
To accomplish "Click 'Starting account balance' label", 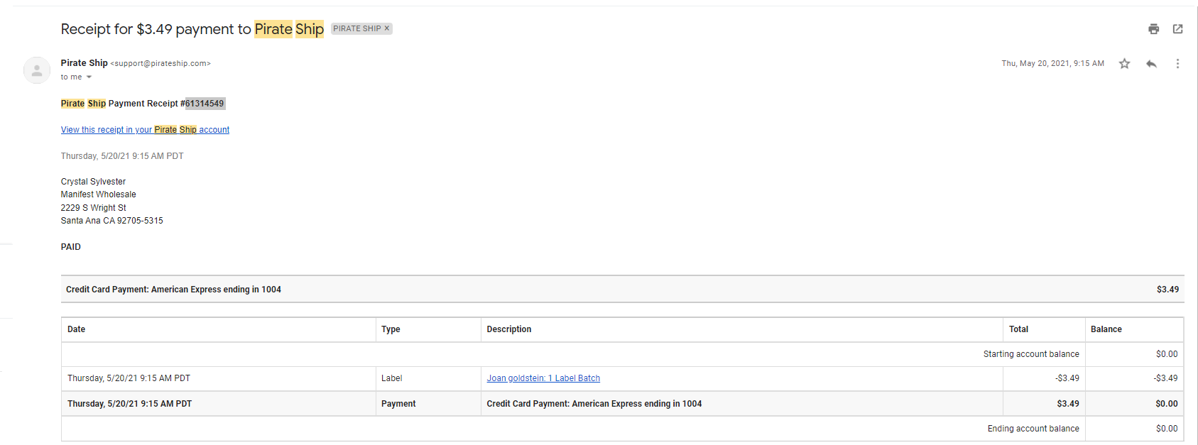I will point(1031,354).
